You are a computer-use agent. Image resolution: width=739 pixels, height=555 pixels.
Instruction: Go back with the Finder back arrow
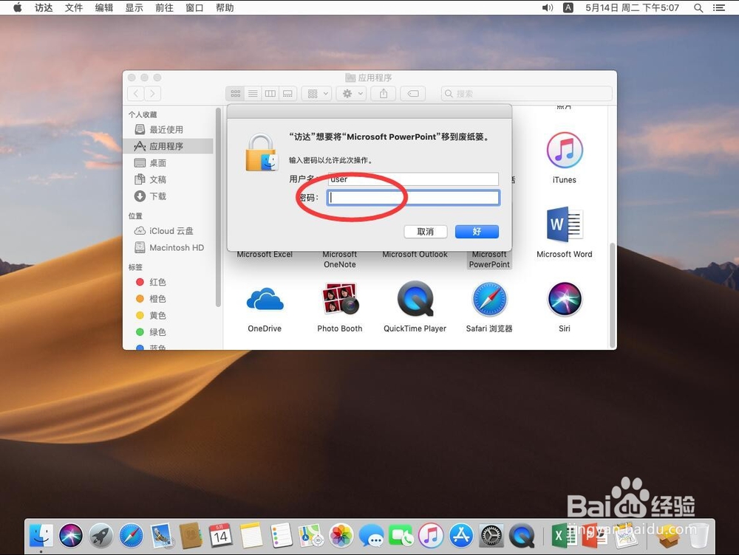coord(136,93)
